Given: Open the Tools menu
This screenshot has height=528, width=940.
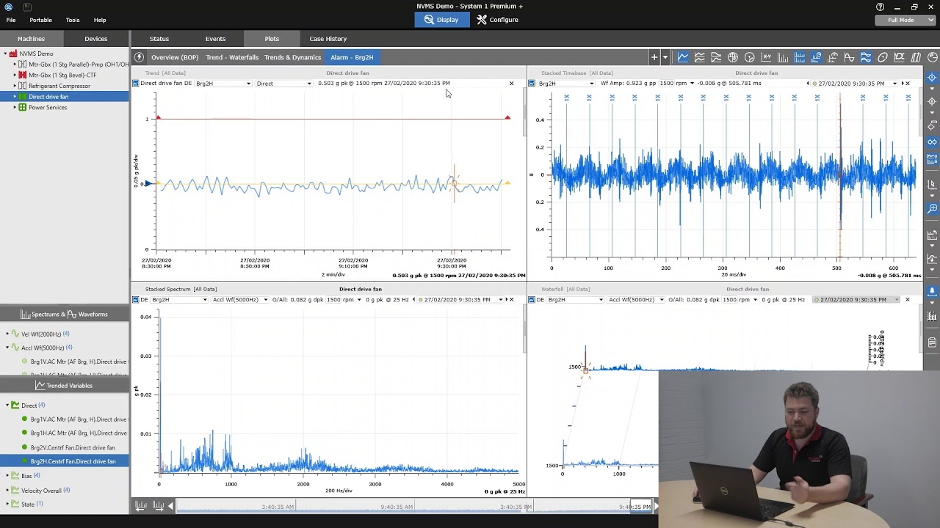Looking at the screenshot, I should pos(73,20).
